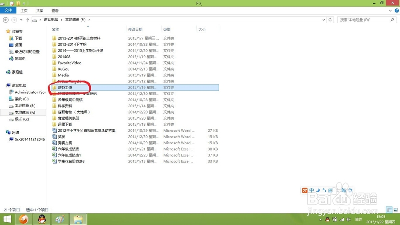Expand breadcrumb arrow after 这台电脑
Viewport: 400px width, 225px height.
tap(62, 20)
